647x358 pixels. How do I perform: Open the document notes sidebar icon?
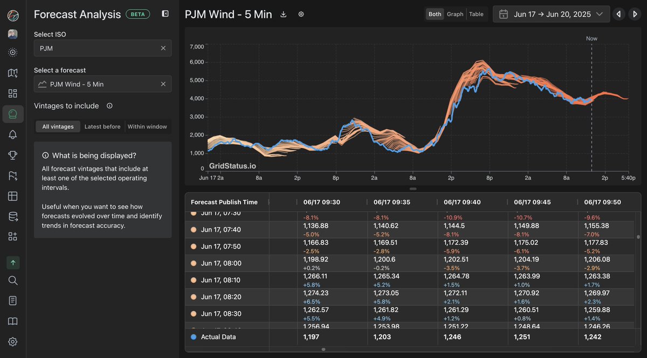click(x=13, y=300)
